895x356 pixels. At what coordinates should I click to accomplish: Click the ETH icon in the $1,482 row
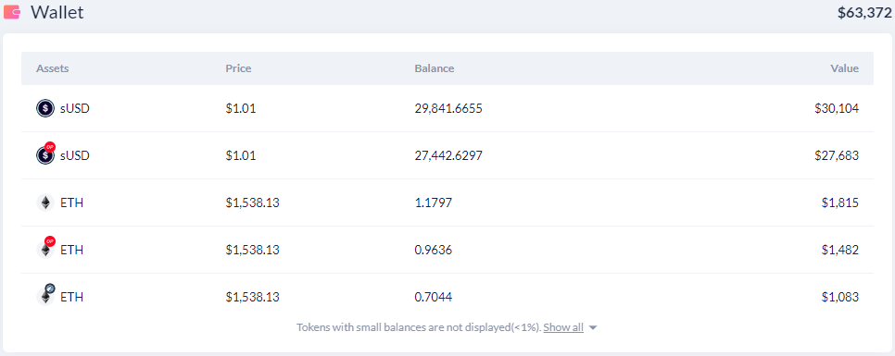pyautogui.click(x=45, y=249)
